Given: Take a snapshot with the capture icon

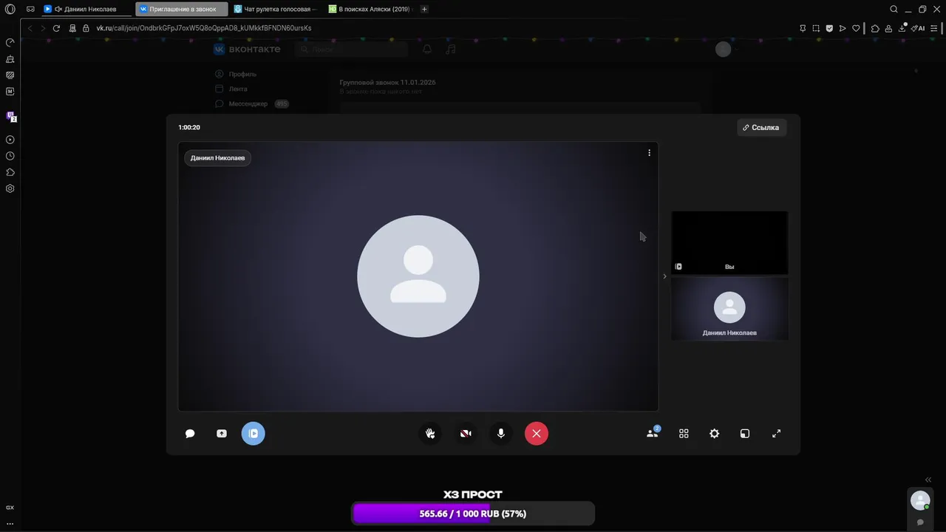Looking at the screenshot, I should 816,28.
